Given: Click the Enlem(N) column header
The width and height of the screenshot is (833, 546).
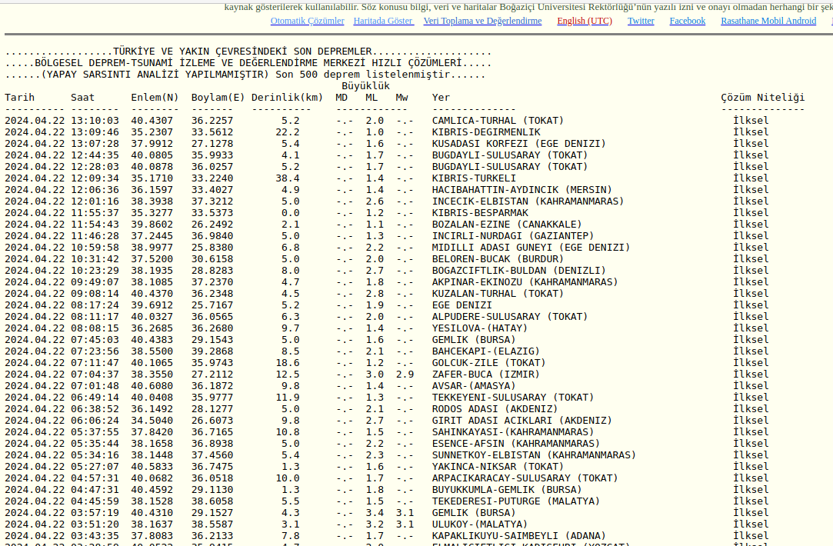Looking at the screenshot, I should pos(154,98).
